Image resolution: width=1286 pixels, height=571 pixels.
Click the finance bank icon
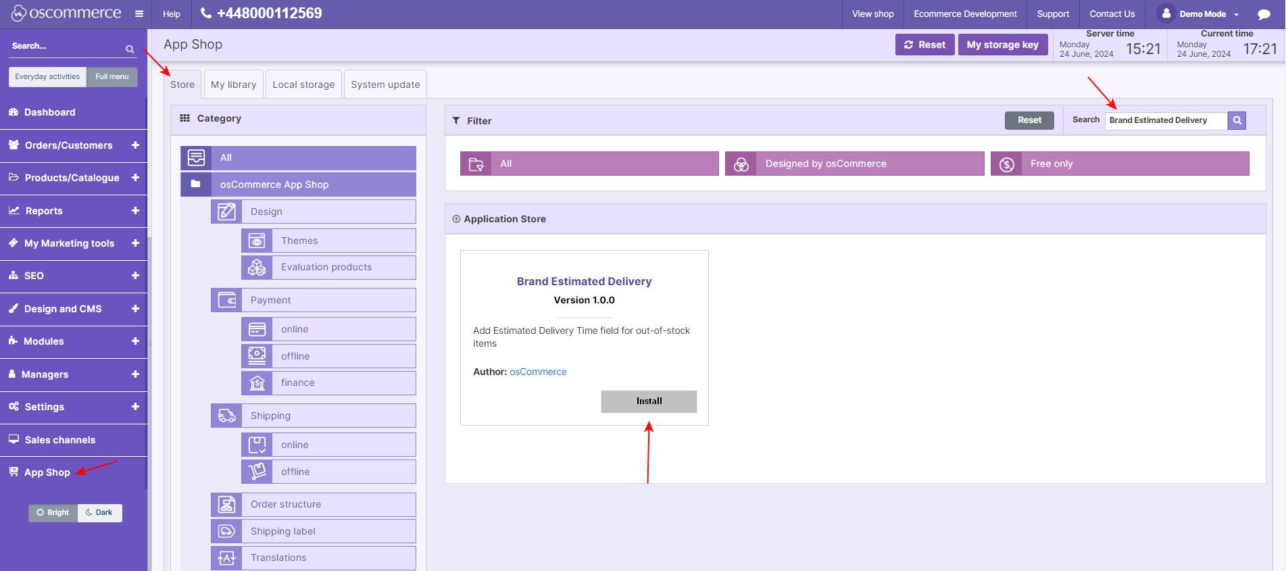[x=257, y=382]
